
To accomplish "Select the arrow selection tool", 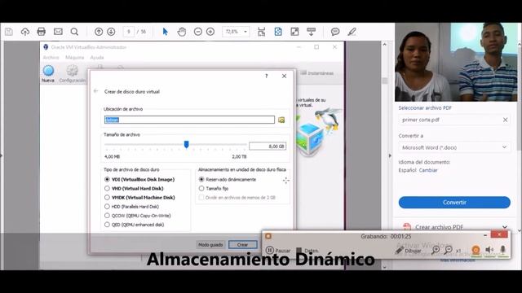I will (x=165, y=32).
